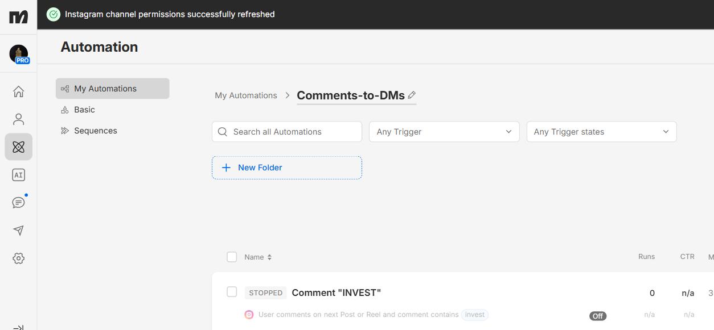Sort automations by Name column
This screenshot has height=330, width=714.
click(258, 257)
